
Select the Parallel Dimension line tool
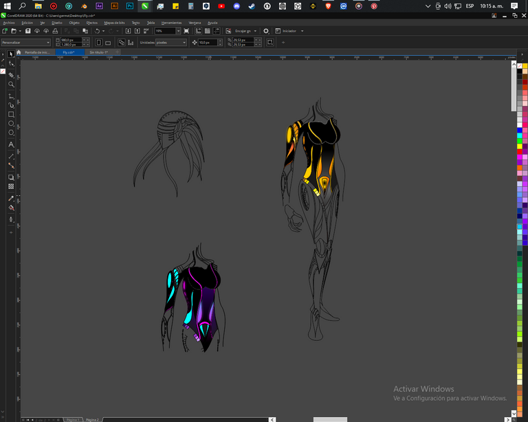click(x=11, y=156)
